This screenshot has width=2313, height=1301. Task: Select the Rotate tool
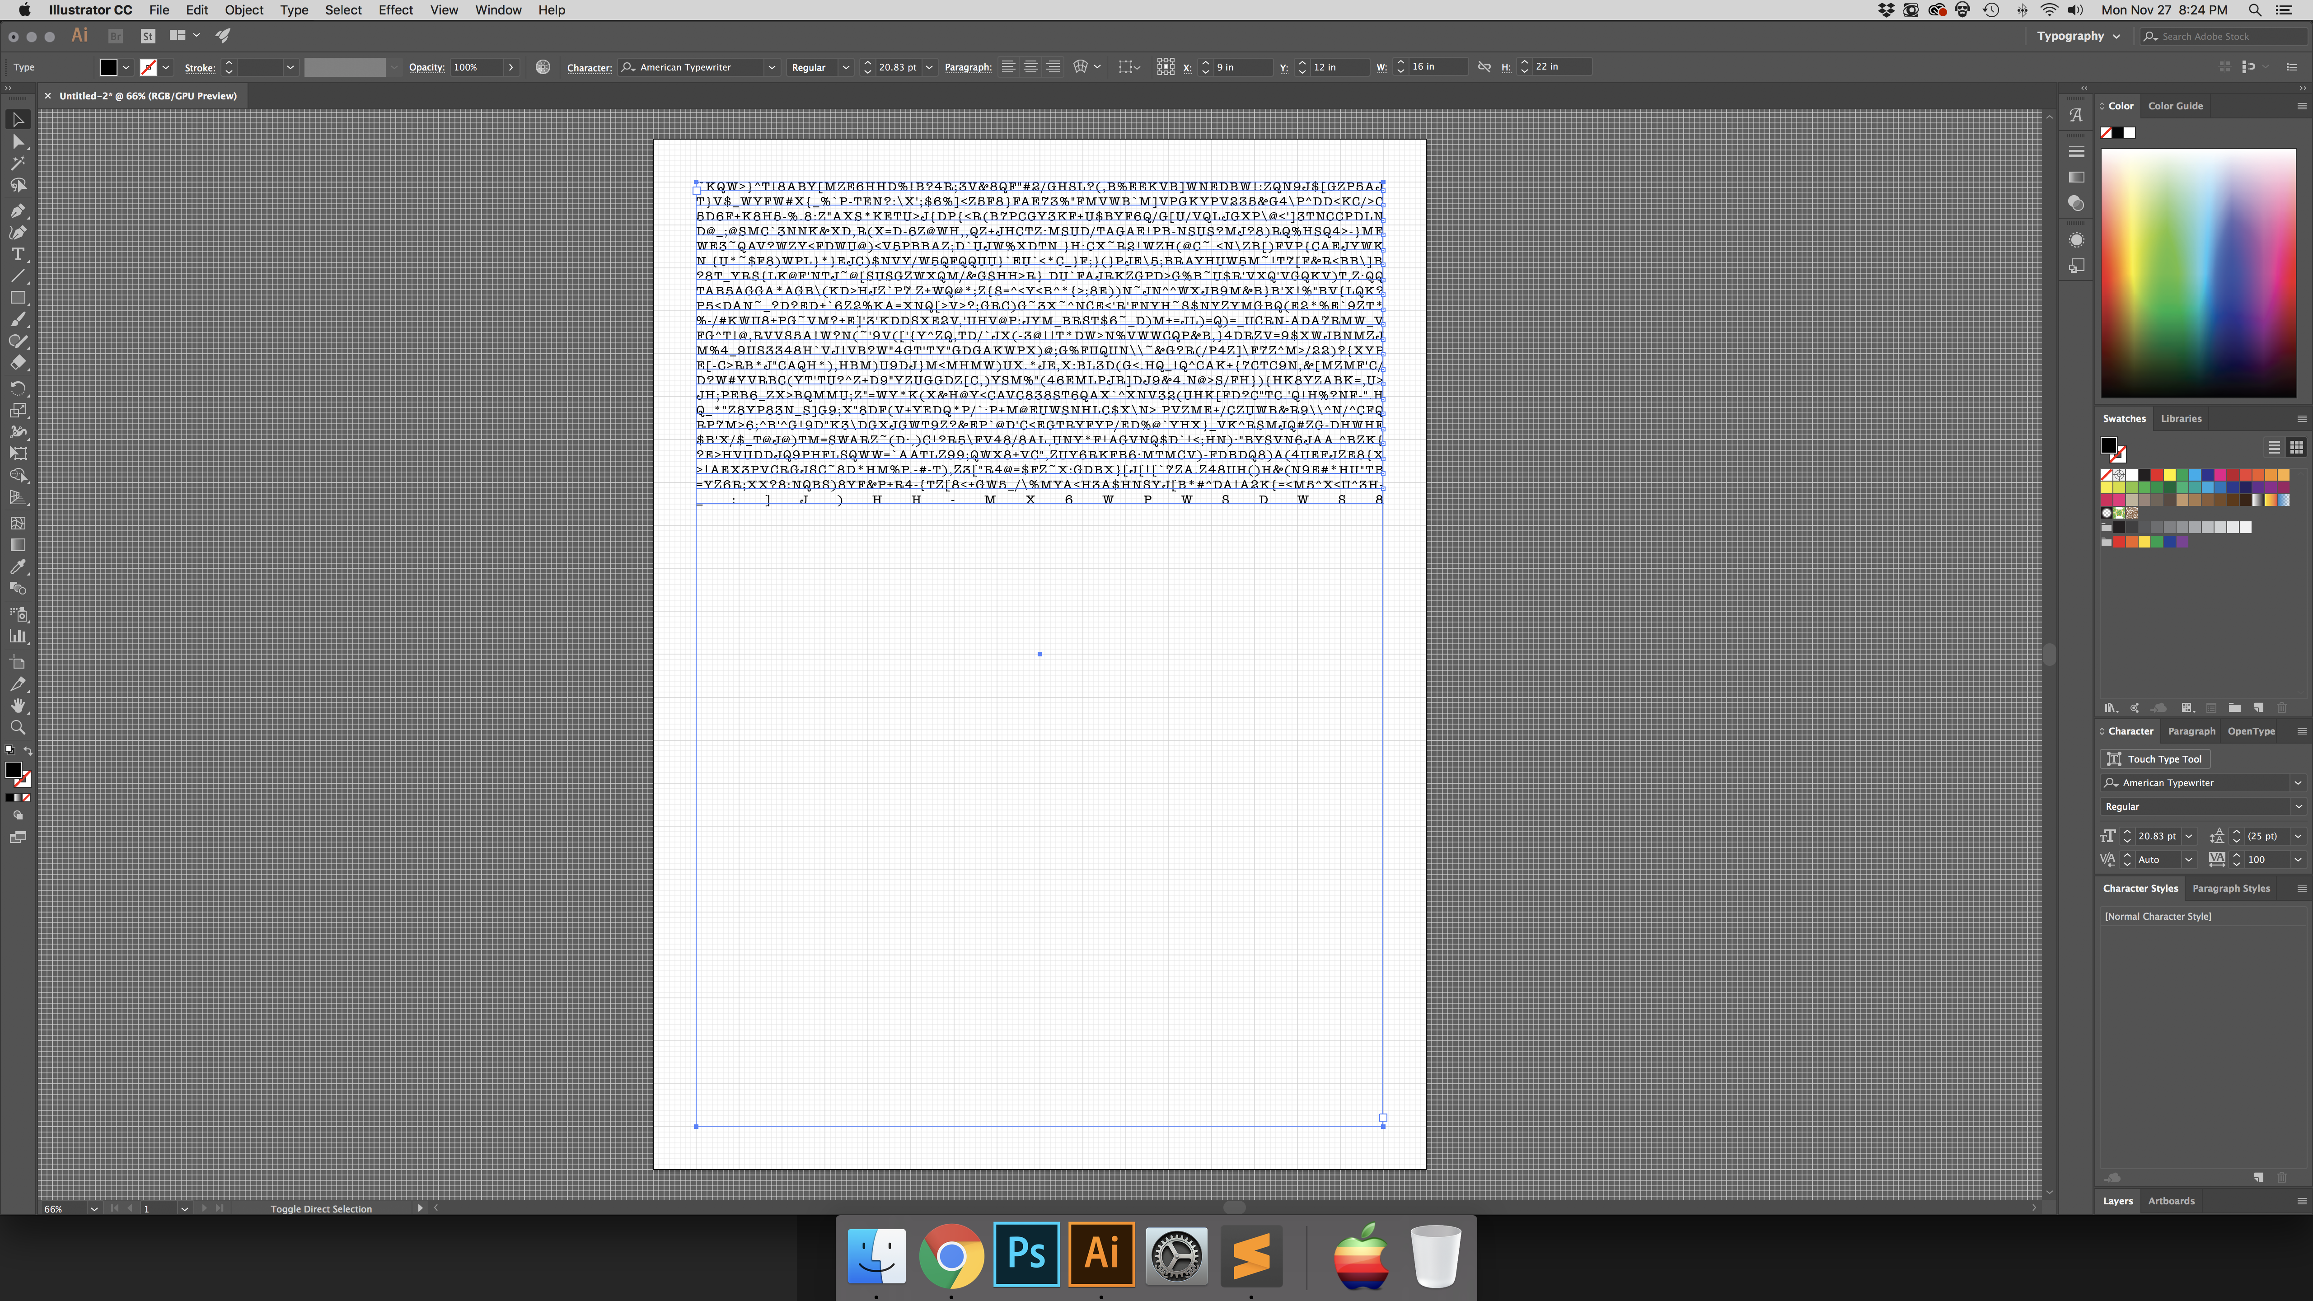pos(18,389)
